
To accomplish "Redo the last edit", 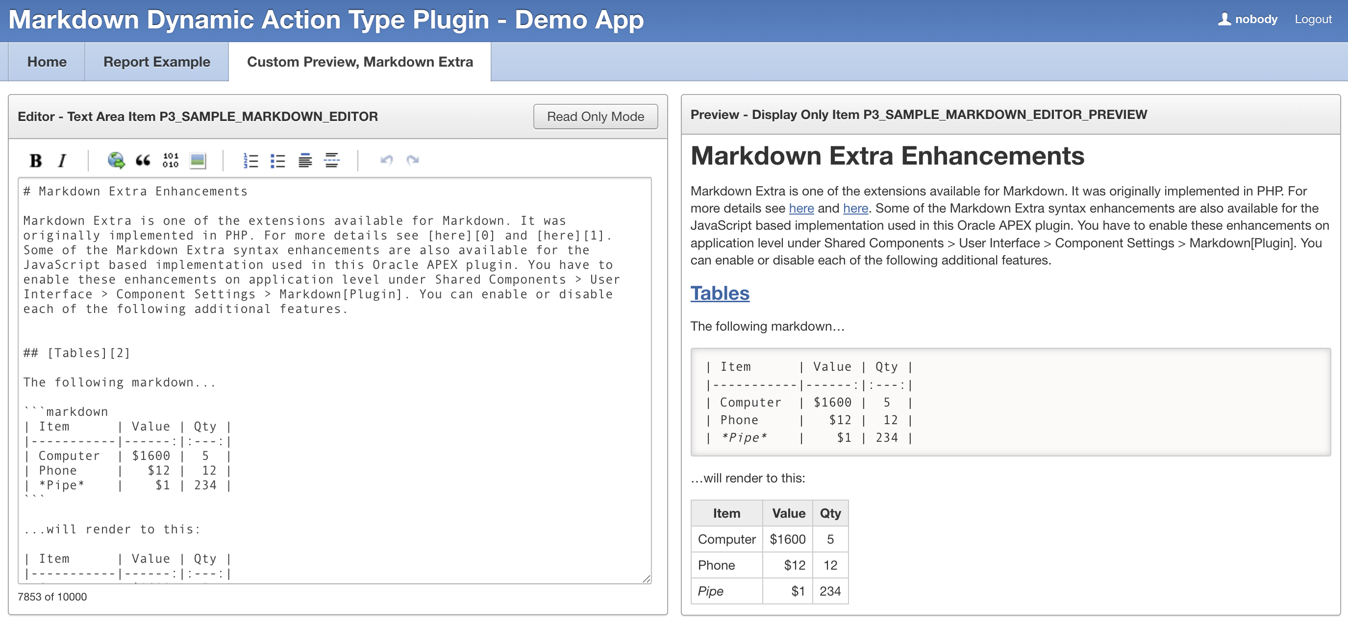I will [413, 160].
